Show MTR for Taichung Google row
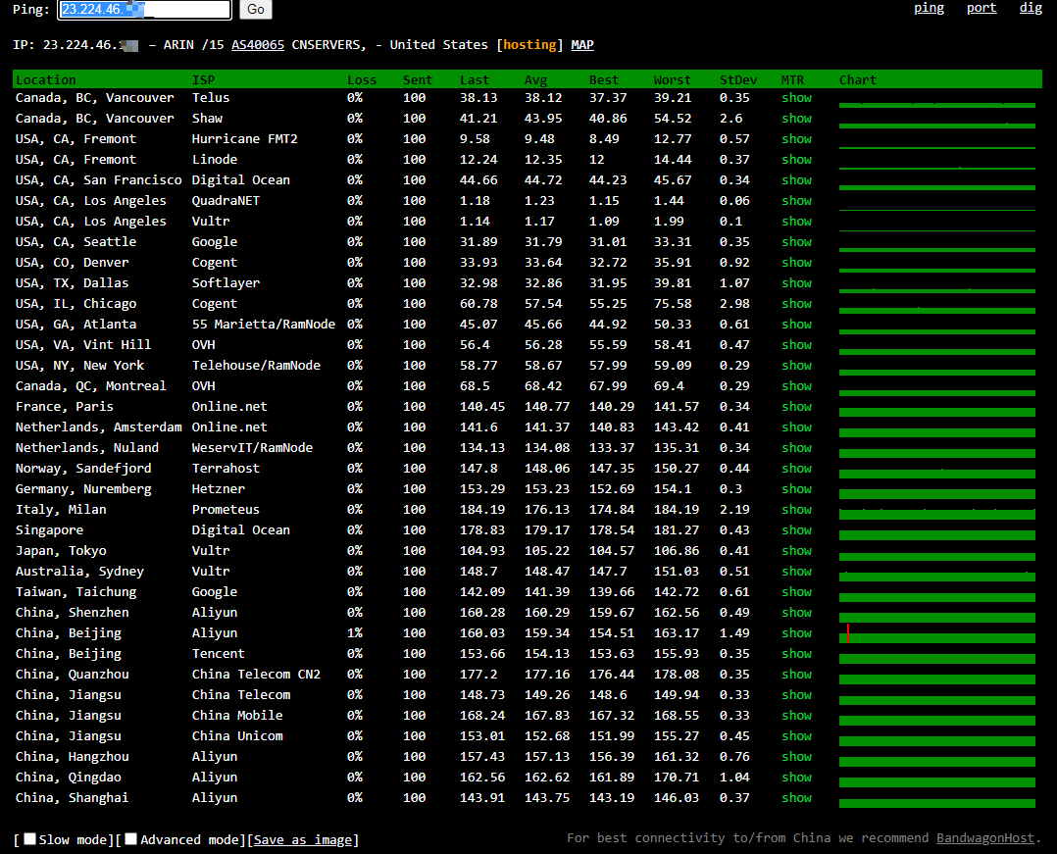The image size is (1057, 854). 796,592
